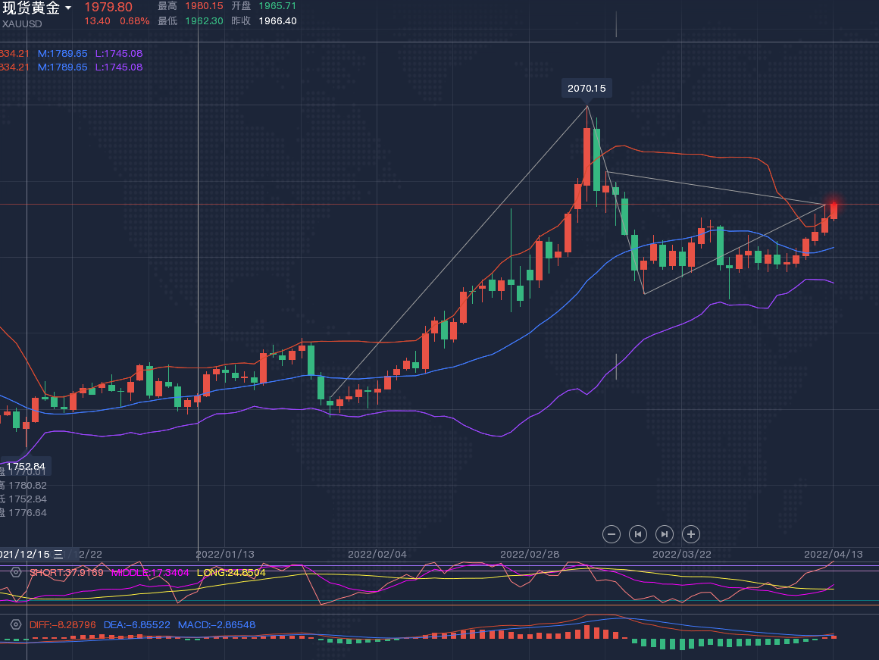This screenshot has height=660, width=879.
Task: Step chart forward with next-bar button
Action: coord(665,534)
